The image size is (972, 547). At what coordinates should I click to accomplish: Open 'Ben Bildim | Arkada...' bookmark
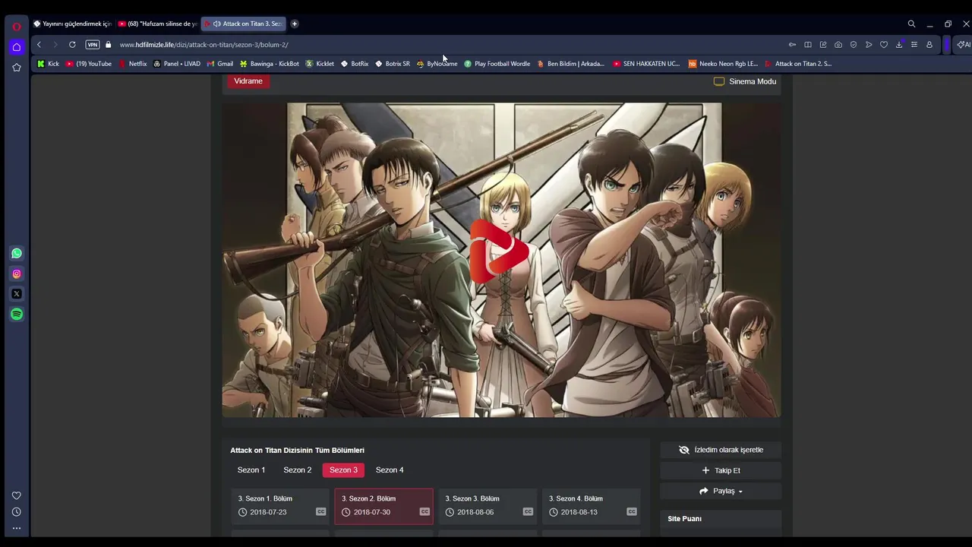point(570,64)
